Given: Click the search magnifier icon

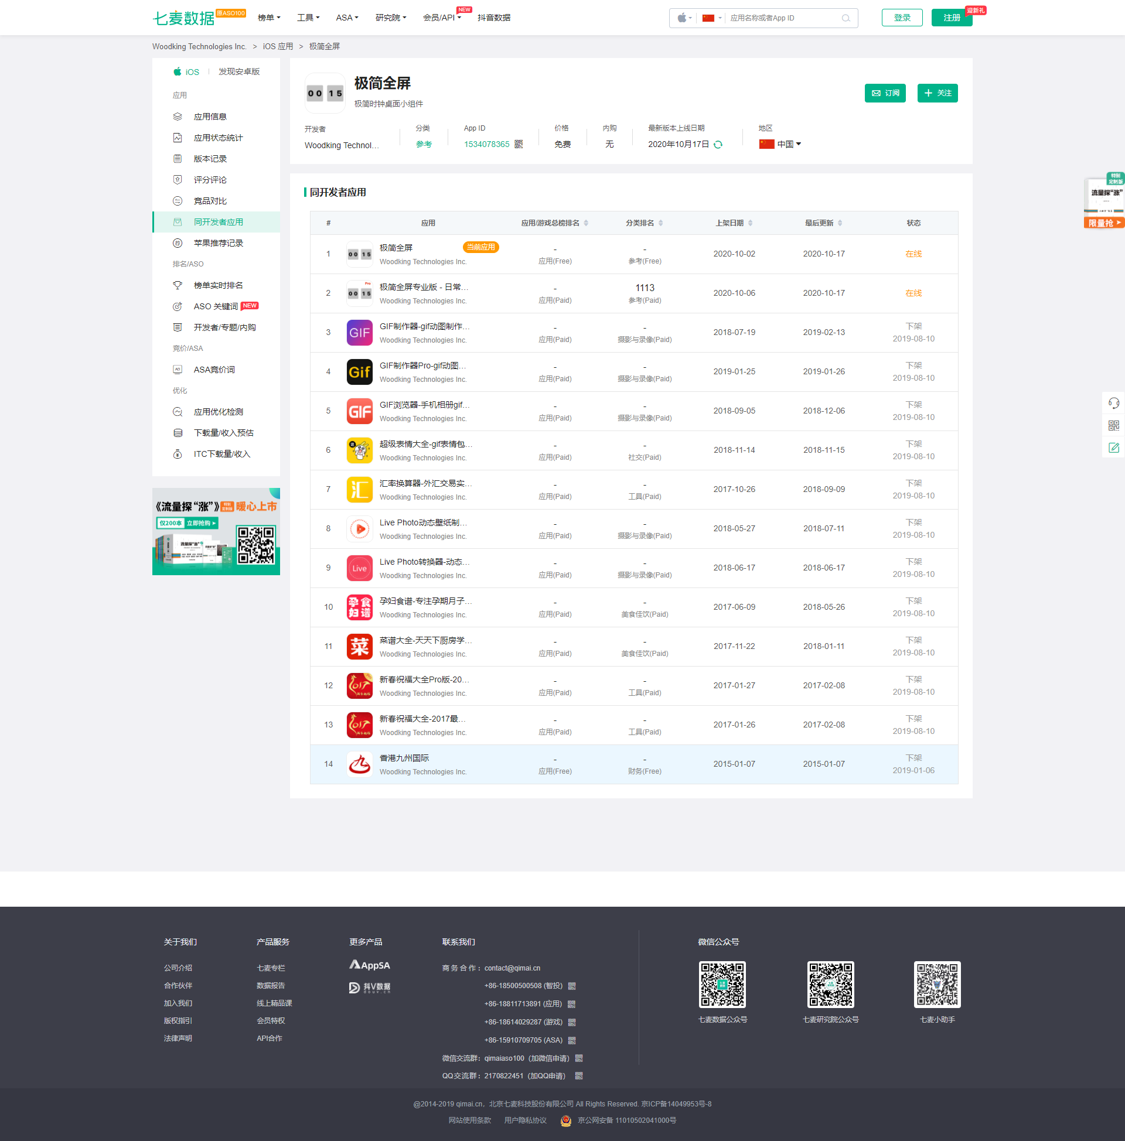Looking at the screenshot, I should click(846, 18).
